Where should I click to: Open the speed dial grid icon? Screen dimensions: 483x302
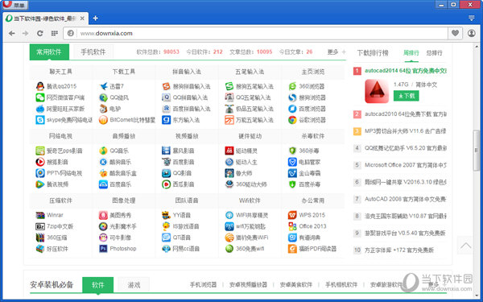55,33
